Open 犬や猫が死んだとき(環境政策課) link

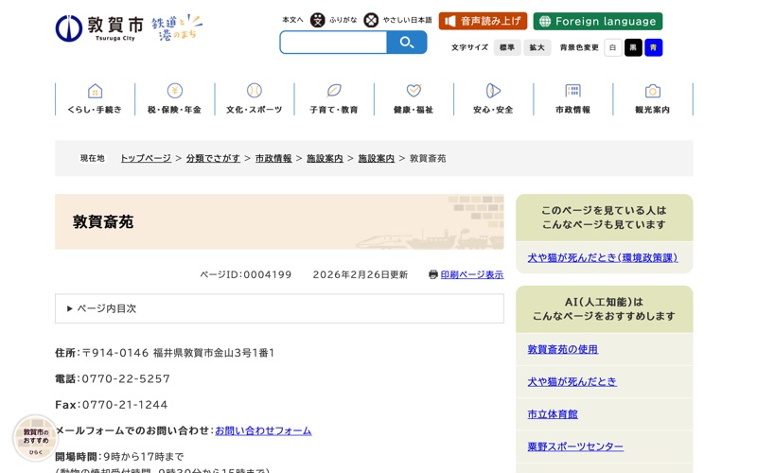tap(603, 257)
